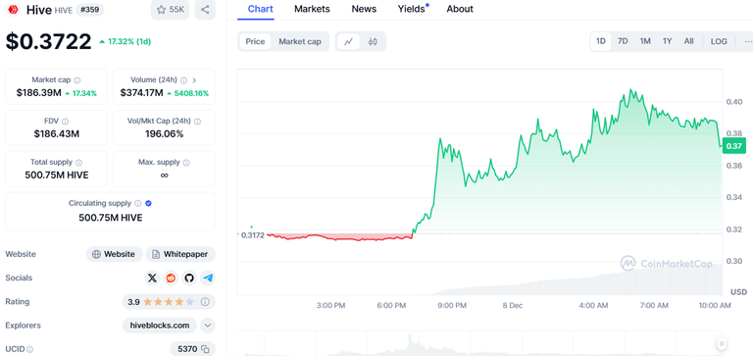The width and height of the screenshot is (753, 356).
Task: Open the Telegram social icon
Action: click(208, 278)
